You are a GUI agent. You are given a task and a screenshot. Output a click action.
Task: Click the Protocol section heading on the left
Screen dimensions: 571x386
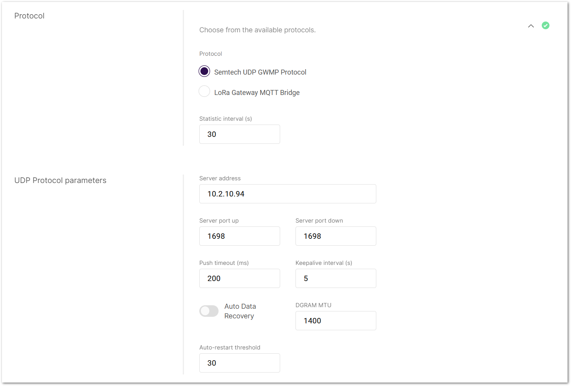click(29, 16)
